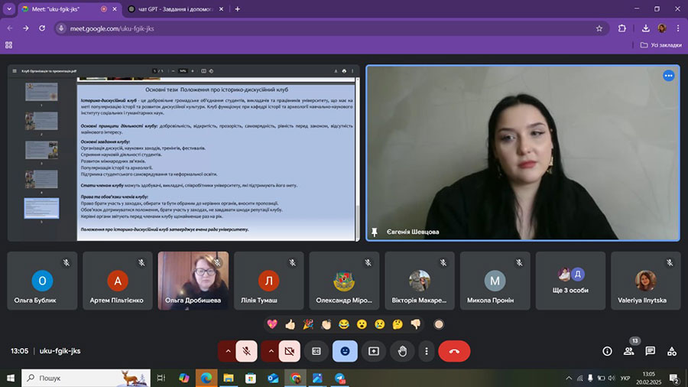
Task: Toggle closed captions button
Action: 316,351
